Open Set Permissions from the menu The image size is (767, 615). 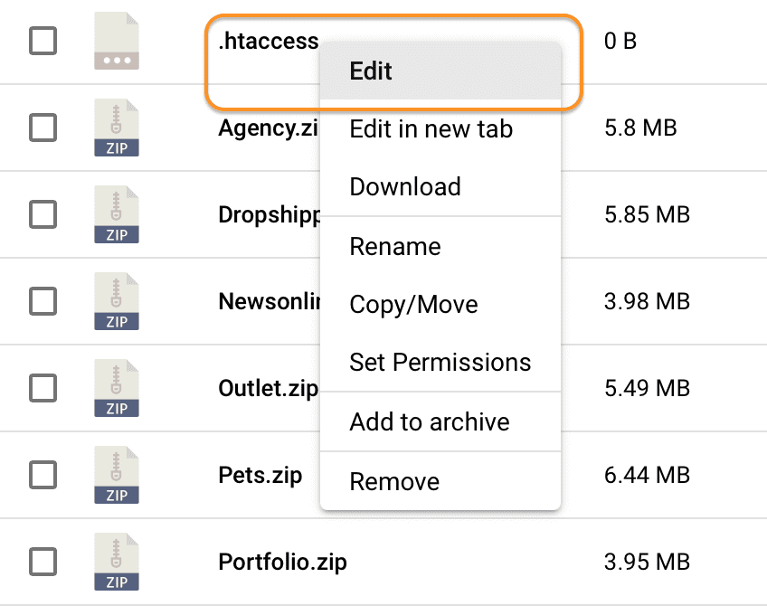coord(440,363)
